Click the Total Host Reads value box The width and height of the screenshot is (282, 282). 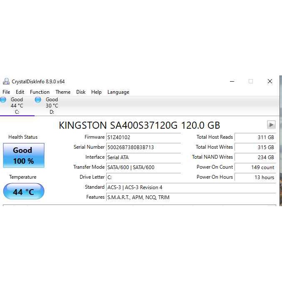(x=255, y=137)
